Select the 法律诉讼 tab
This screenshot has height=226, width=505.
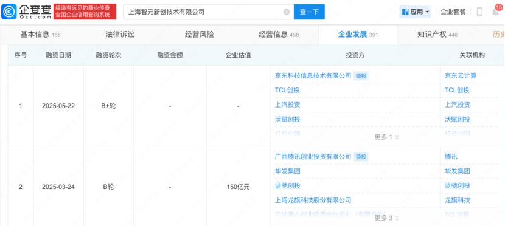pyautogui.click(x=120, y=35)
